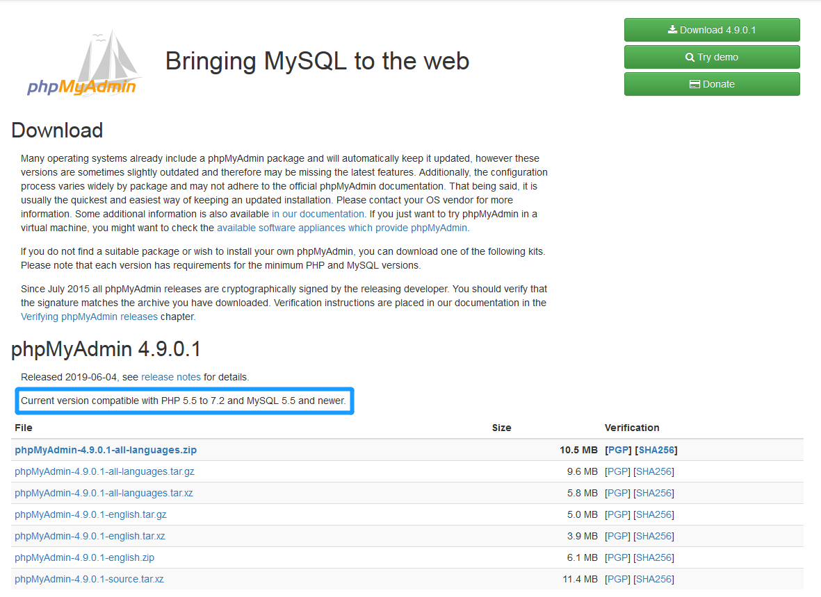Download phpMyAdmin-4.9.0.1-source.tar.xz
Screen dimensions: 821x597
click(x=89, y=579)
